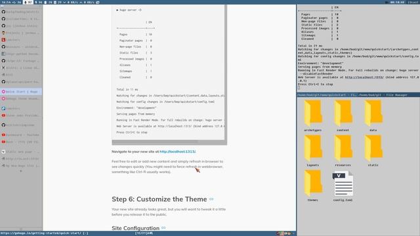Click 'Environment: "development"' line in terminal

(x=321, y=64)
